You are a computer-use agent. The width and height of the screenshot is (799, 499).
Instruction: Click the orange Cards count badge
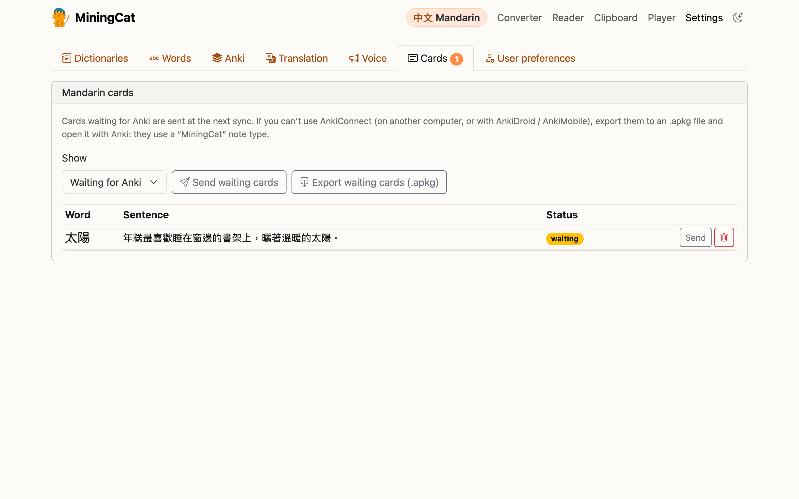point(456,59)
